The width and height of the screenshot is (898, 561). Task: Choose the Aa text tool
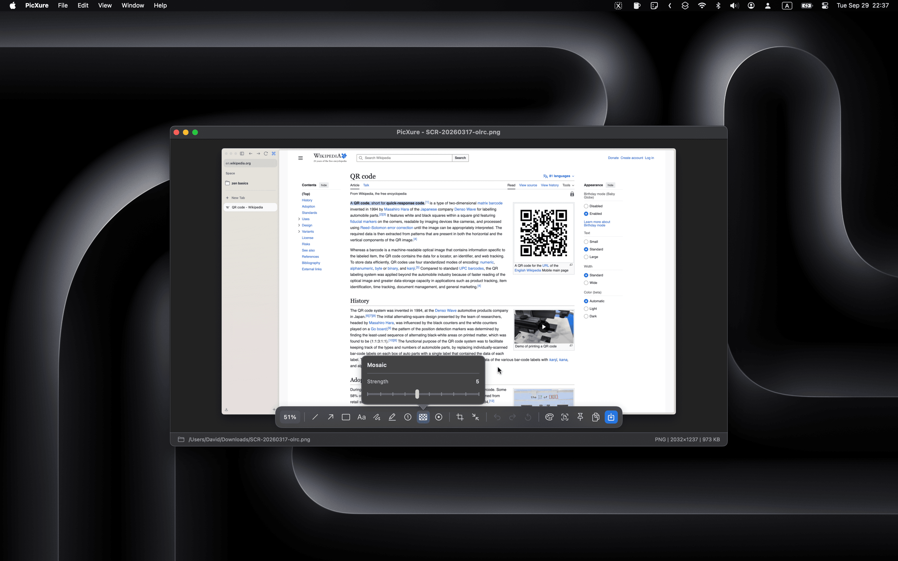pyautogui.click(x=361, y=417)
